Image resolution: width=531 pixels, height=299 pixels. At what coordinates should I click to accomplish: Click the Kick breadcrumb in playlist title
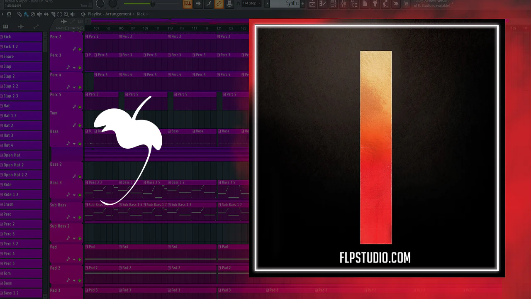141,14
